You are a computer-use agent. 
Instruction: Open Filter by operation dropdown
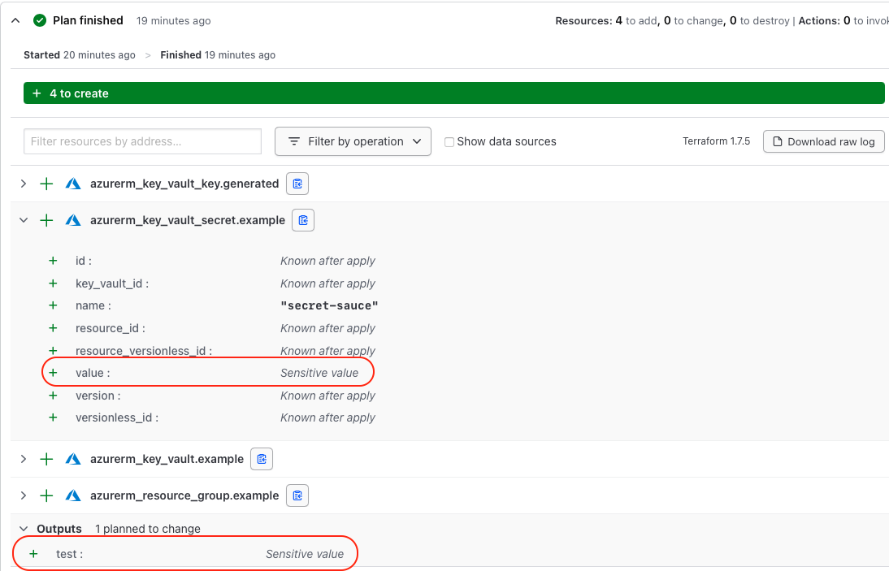(x=353, y=141)
